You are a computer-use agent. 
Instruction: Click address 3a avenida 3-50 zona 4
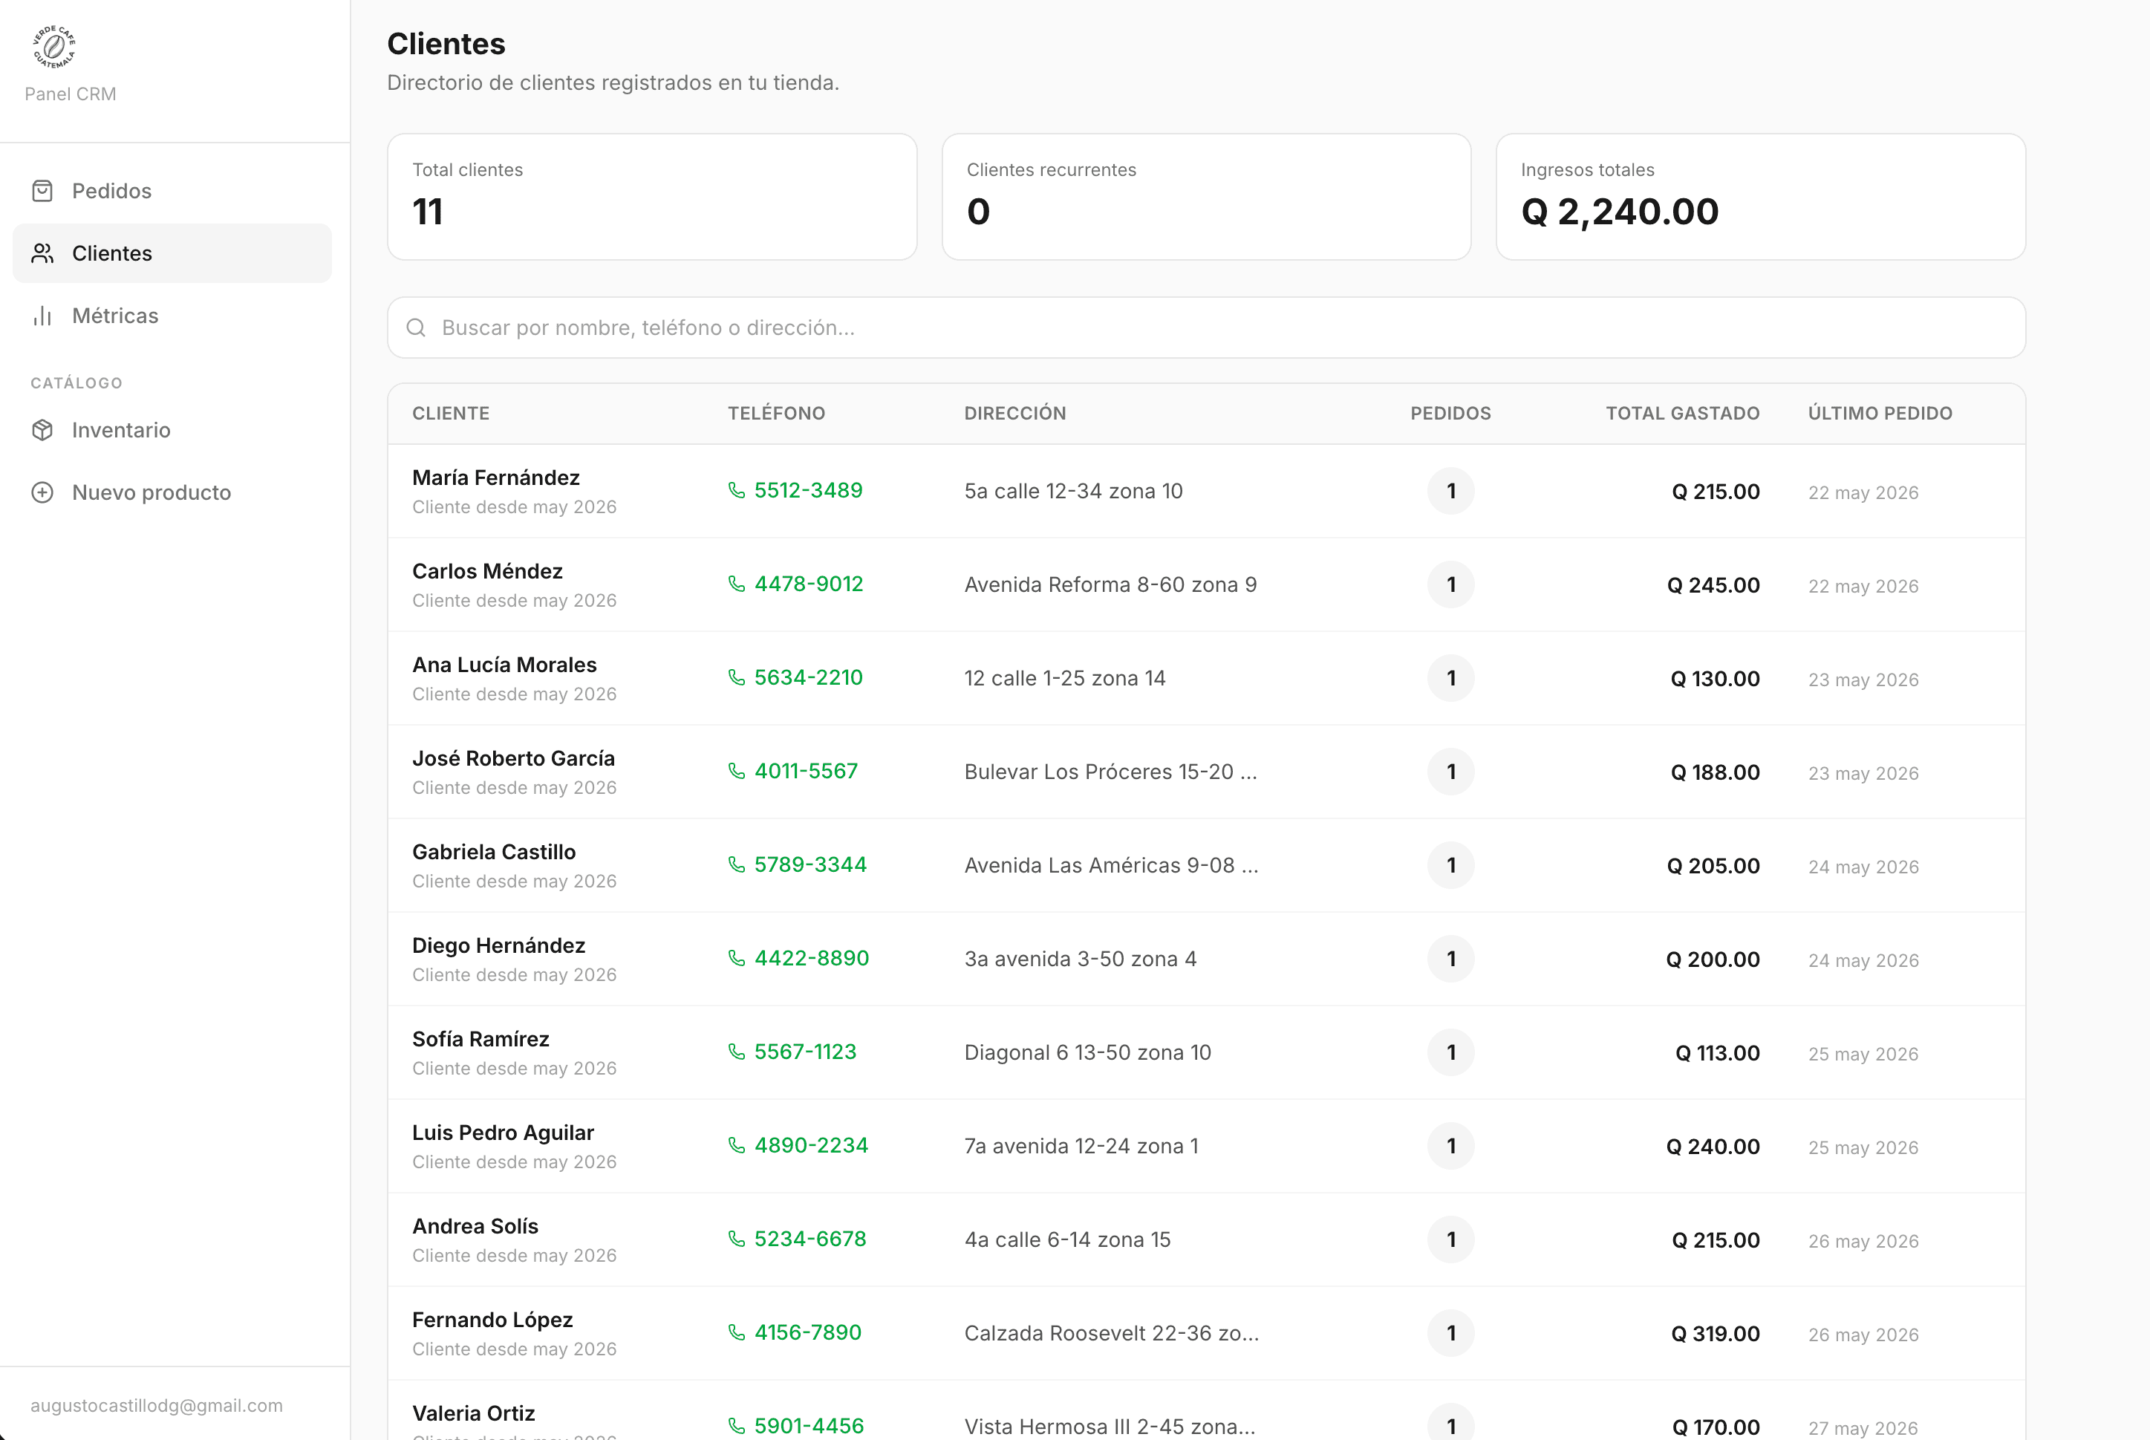(1080, 960)
